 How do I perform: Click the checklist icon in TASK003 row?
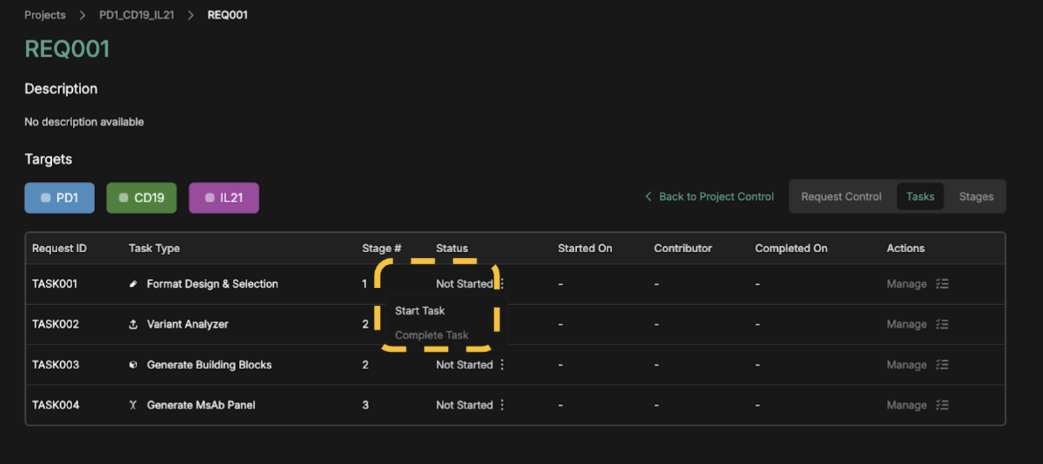[942, 365]
